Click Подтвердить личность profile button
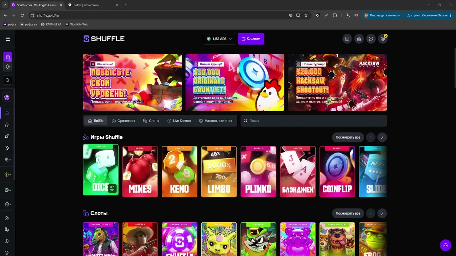Viewport: 456px width, 256px height. (382, 15)
